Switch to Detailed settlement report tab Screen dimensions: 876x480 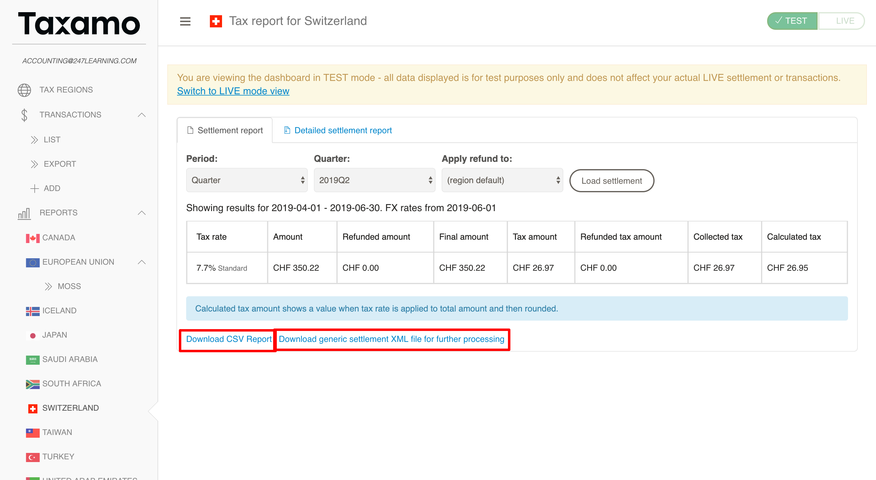pyautogui.click(x=342, y=130)
